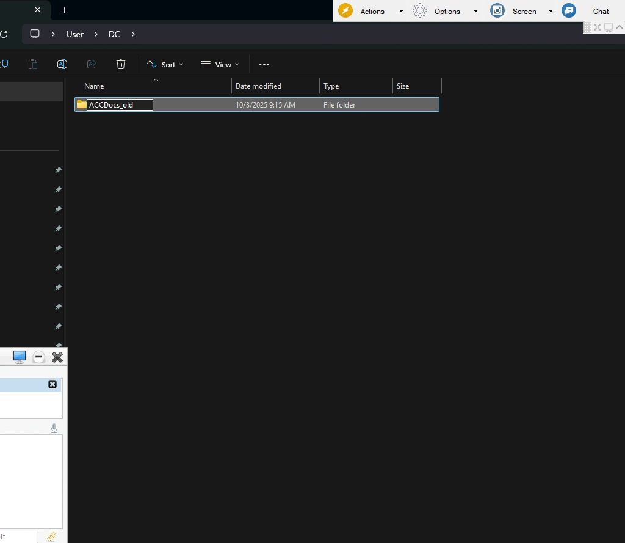Screen dimensions: 625x543
Task: Expand the Options dropdown arrow
Action: (476, 11)
